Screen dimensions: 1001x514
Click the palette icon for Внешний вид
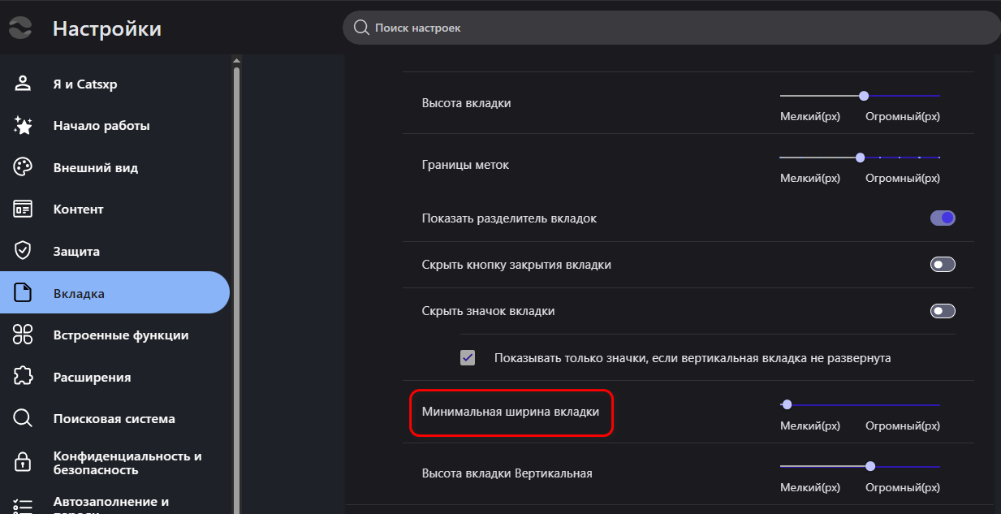23,167
